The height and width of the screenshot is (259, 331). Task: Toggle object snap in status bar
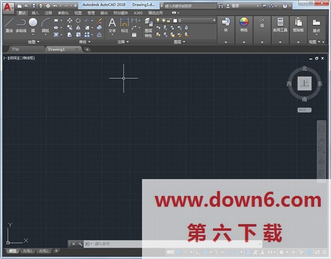(236, 252)
